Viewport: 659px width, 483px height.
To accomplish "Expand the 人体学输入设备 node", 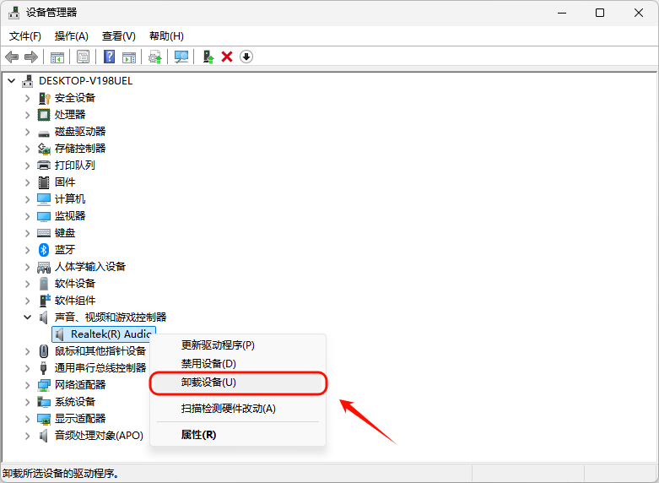I will pos(28,267).
